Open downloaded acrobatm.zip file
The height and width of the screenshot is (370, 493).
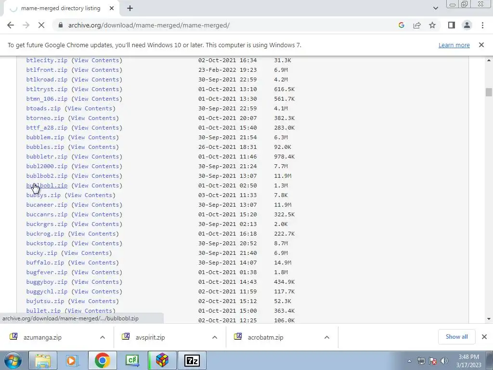click(x=265, y=337)
